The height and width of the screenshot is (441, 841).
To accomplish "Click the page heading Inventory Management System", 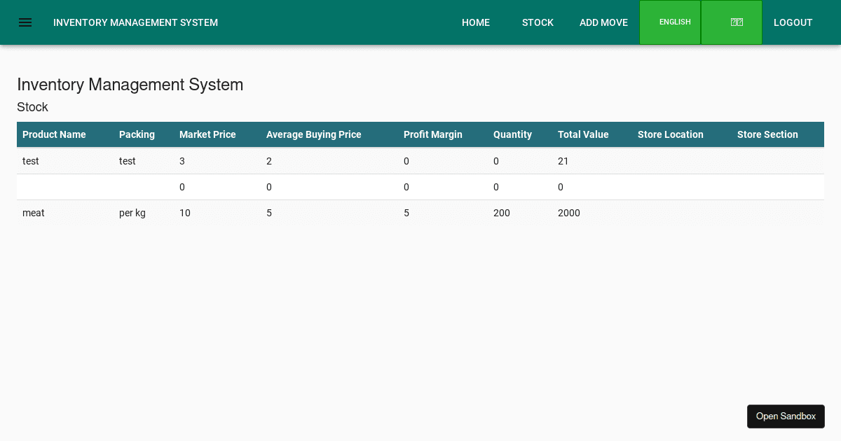I will (130, 85).
